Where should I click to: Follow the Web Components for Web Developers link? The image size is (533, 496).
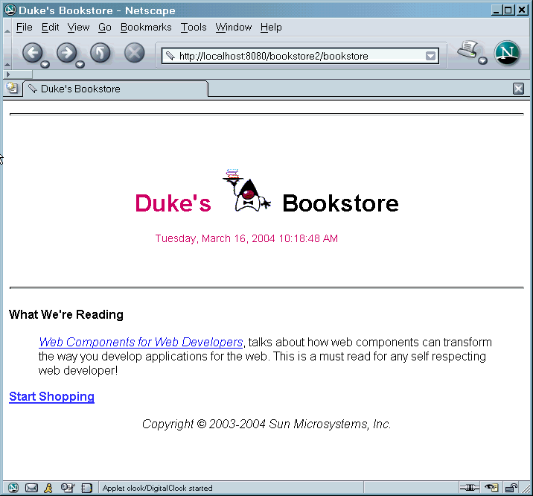click(141, 342)
